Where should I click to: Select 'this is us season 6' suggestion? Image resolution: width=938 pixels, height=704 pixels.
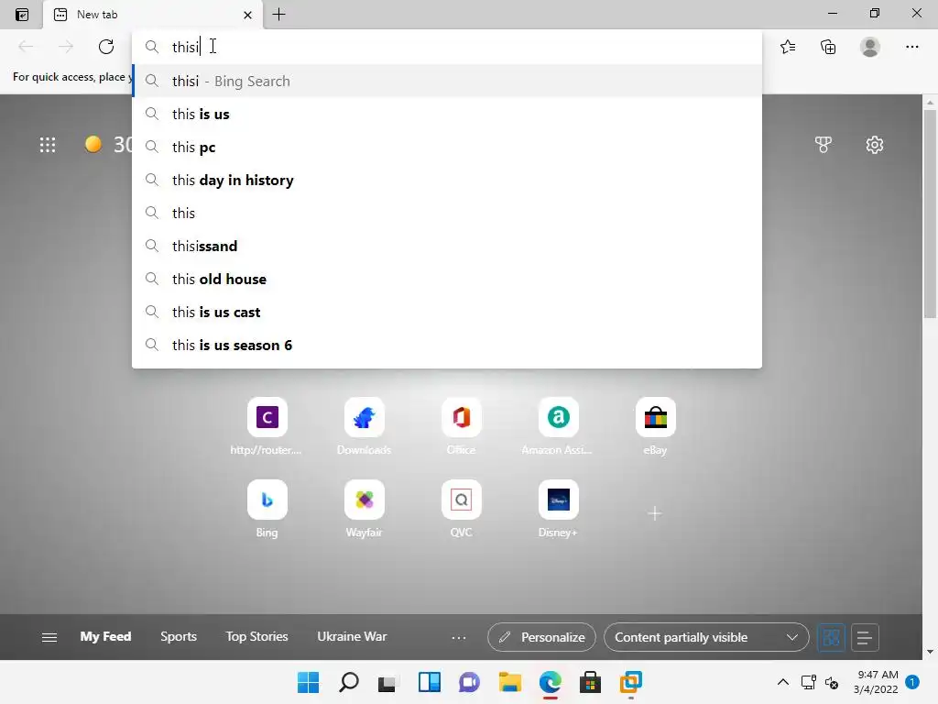tap(447, 345)
